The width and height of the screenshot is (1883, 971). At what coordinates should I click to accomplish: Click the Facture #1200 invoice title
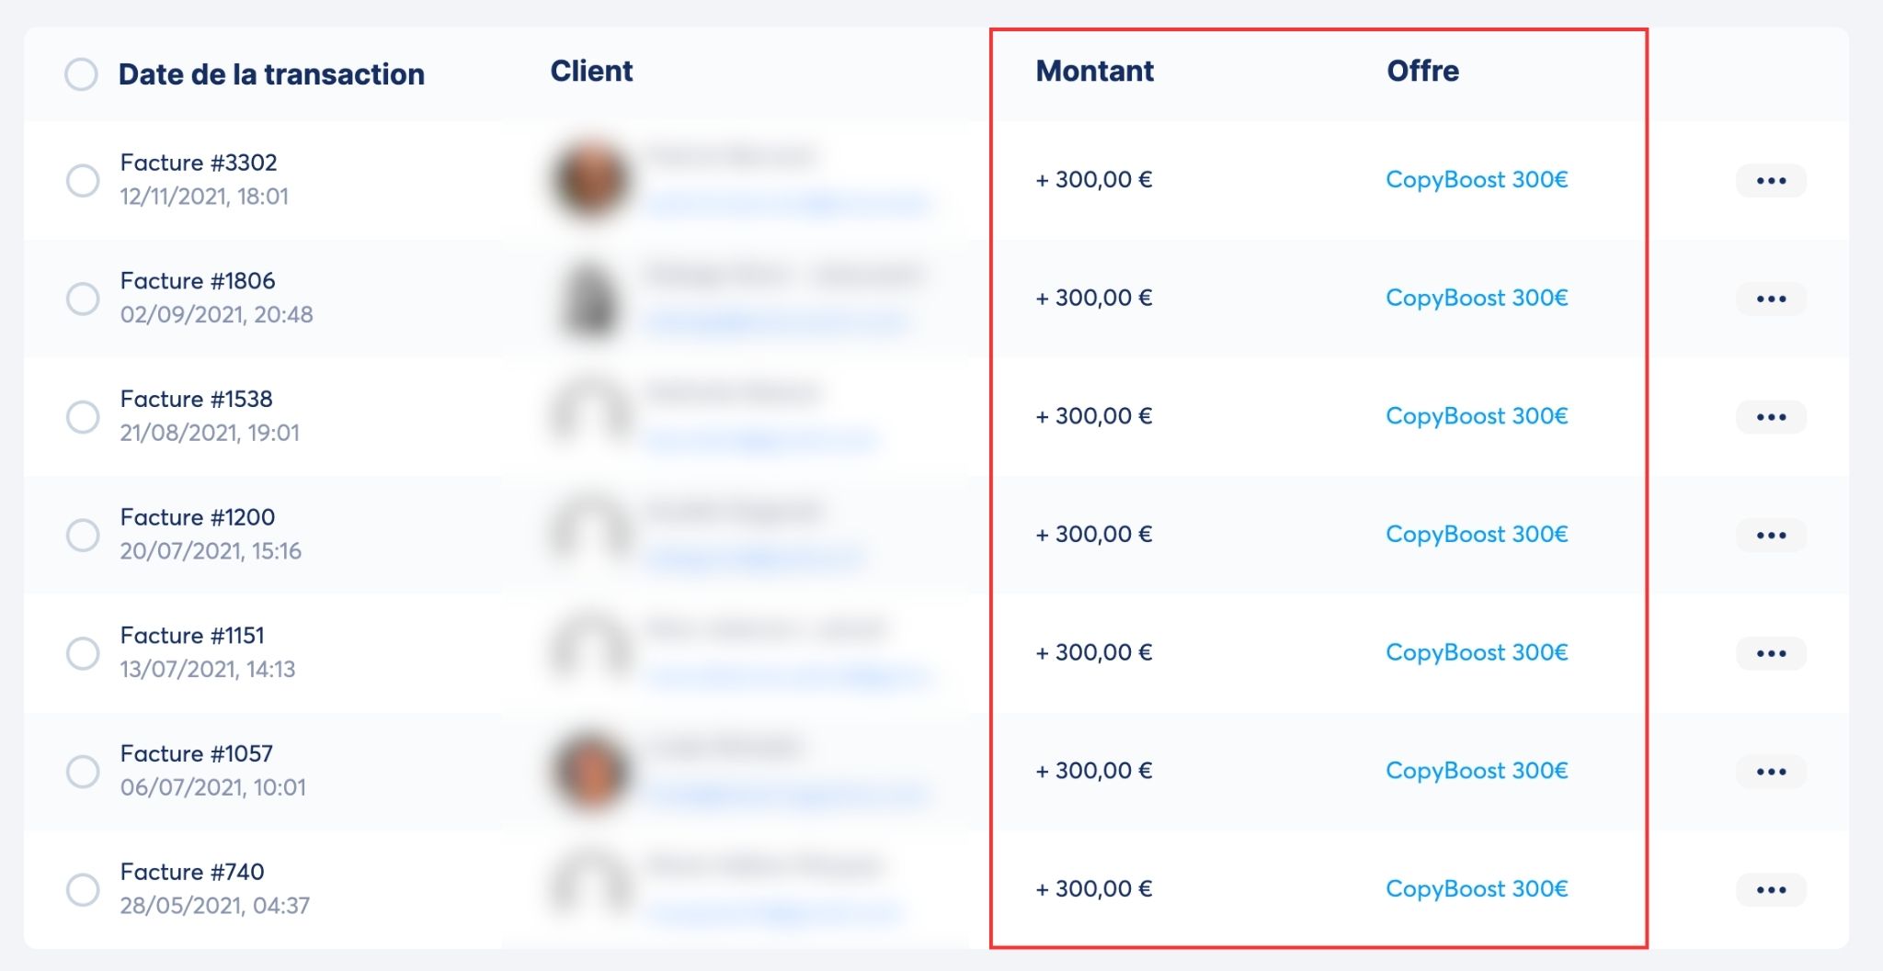click(198, 517)
